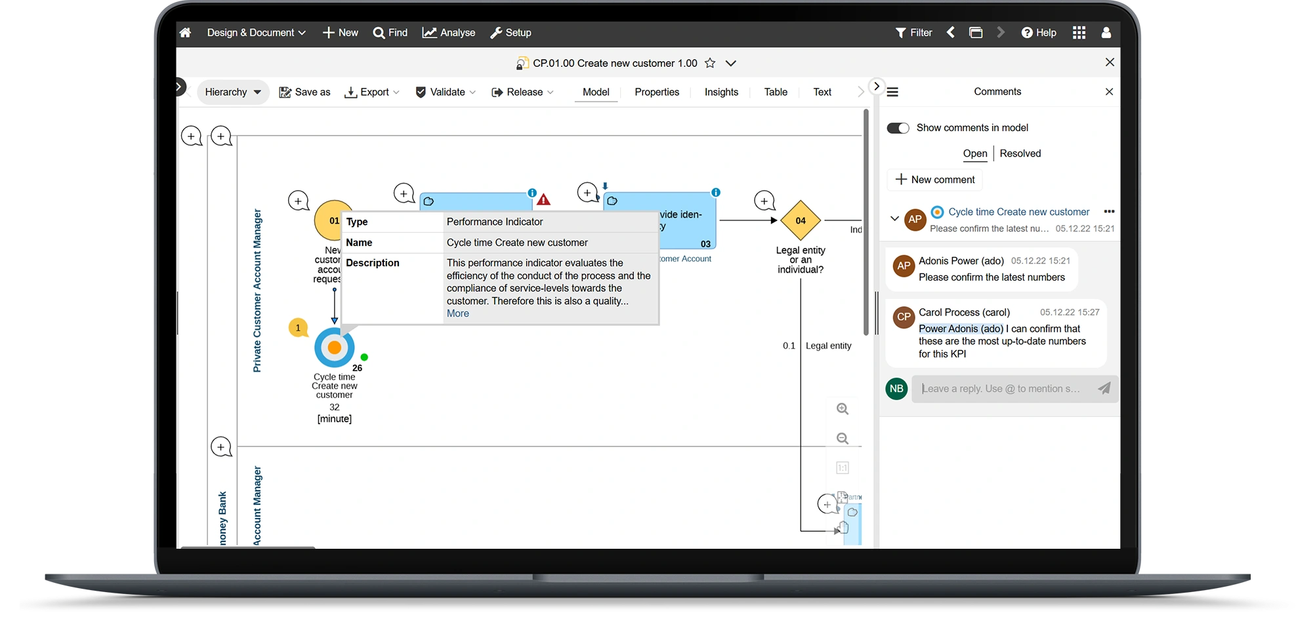This screenshot has width=1296, height=634.
Task: Switch to the Properties tab
Action: pyautogui.click(x=656, y=92)
